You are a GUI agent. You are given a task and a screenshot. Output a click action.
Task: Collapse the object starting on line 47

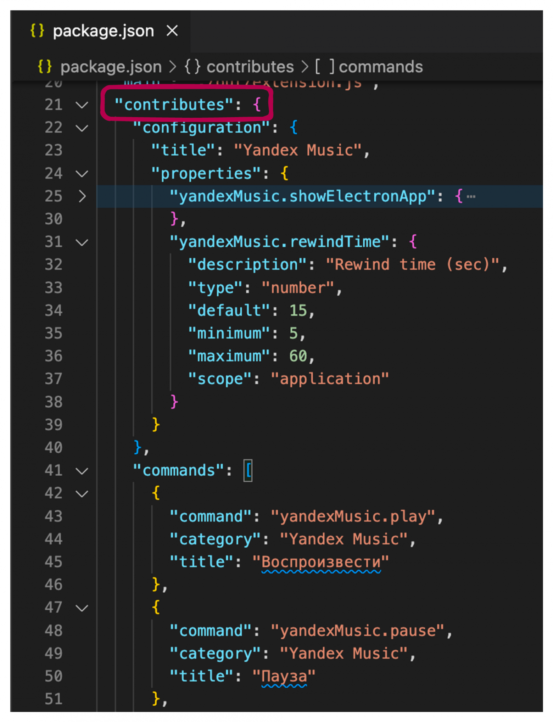click(82, 608)
